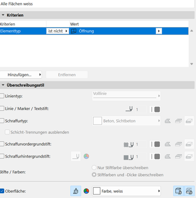This screenshot has width=196, height=198.
Task: Toggle cover fill icon in Schraffurhintergrundstift row
Action: [x=189, y=156]
